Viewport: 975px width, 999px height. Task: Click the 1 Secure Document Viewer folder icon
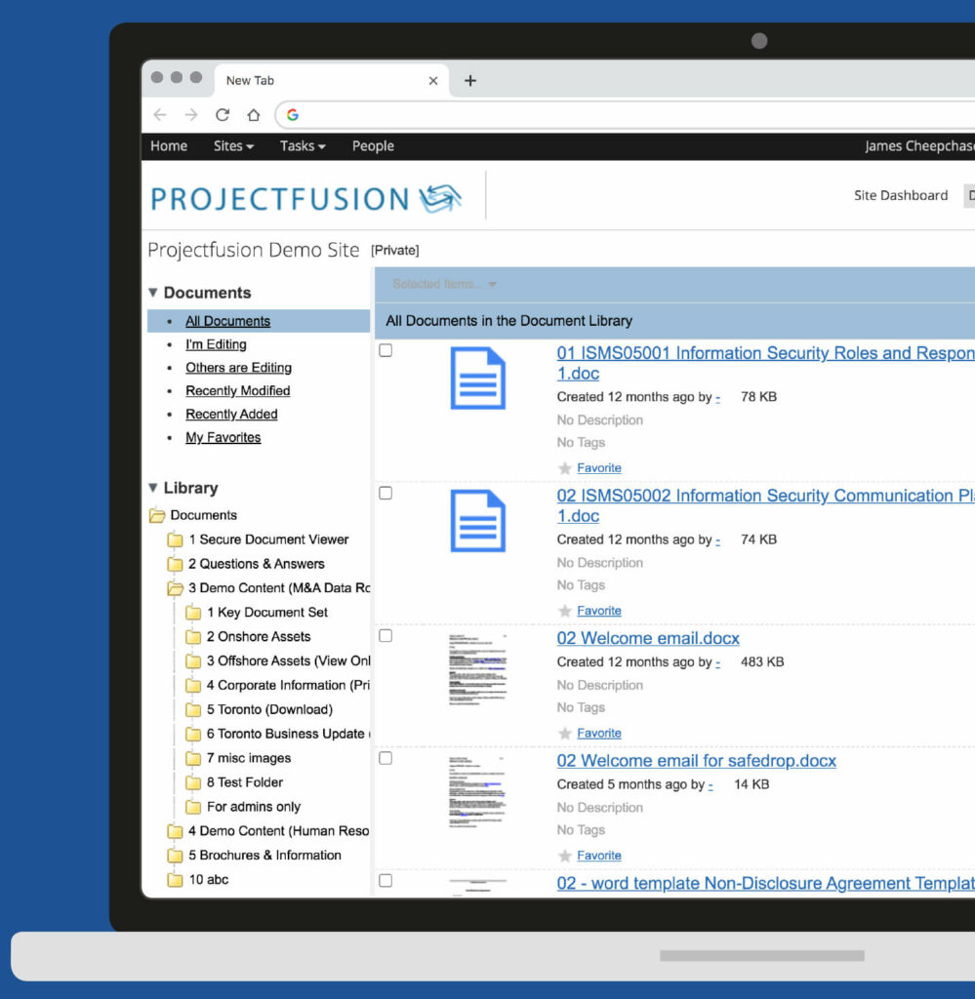pyautogui.click(x=175, y=539)
